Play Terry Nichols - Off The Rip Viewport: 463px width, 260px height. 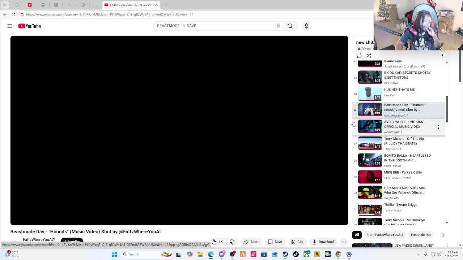coord(399,143)
